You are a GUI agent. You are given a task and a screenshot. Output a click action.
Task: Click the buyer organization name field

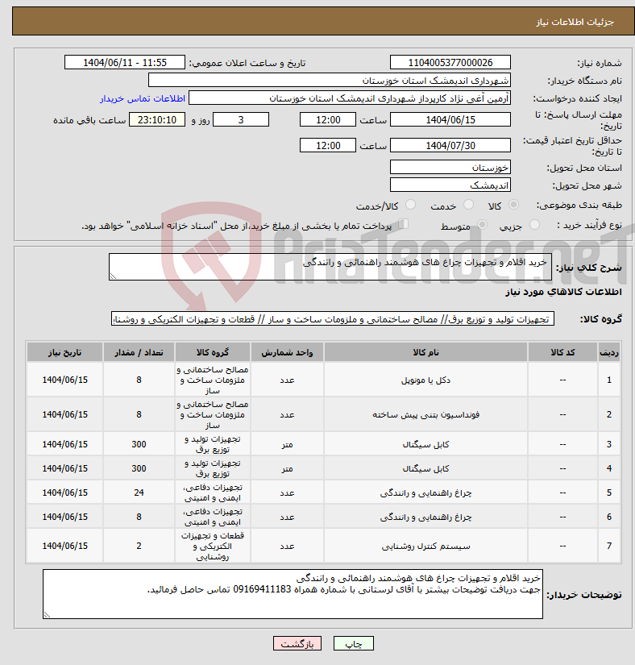[x=330, y=80]
